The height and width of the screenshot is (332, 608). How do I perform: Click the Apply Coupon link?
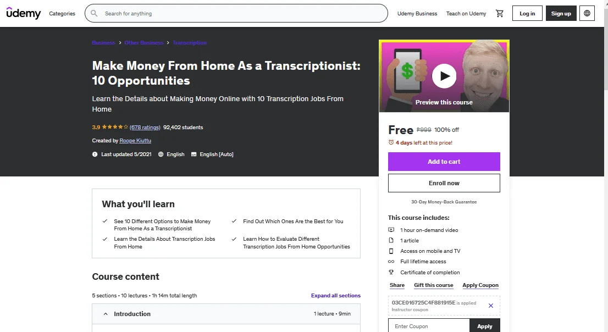(480, 285)
